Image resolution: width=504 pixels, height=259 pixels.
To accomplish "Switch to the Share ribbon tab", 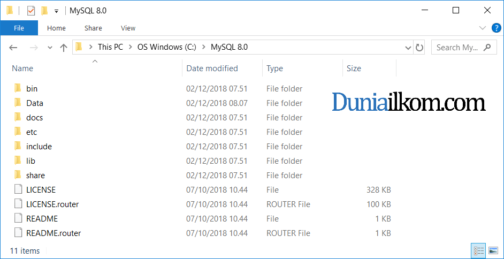I will 93,28.
